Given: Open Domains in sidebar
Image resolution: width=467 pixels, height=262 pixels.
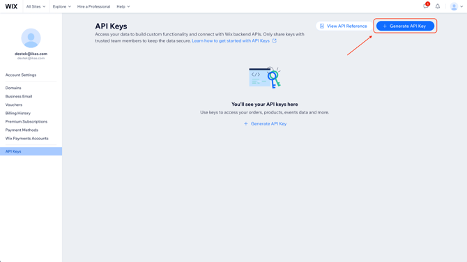Looking at the screenshot, I should point(13,88).
